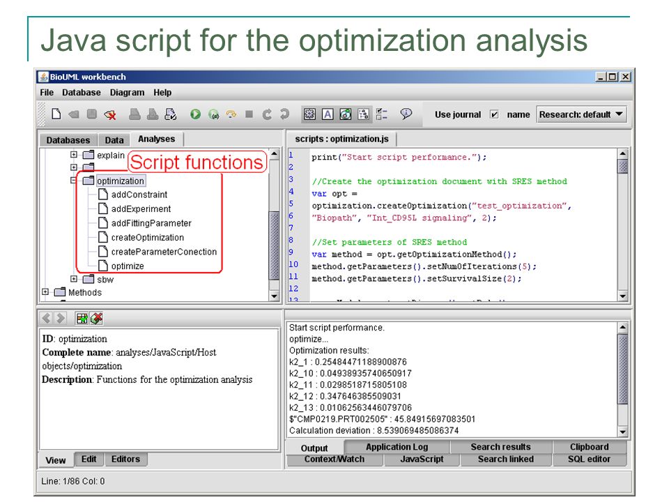Click the script editor scroll down arrow
This screenshot has height=502, width=669.
pyautogui.click(x=623, y=296)
